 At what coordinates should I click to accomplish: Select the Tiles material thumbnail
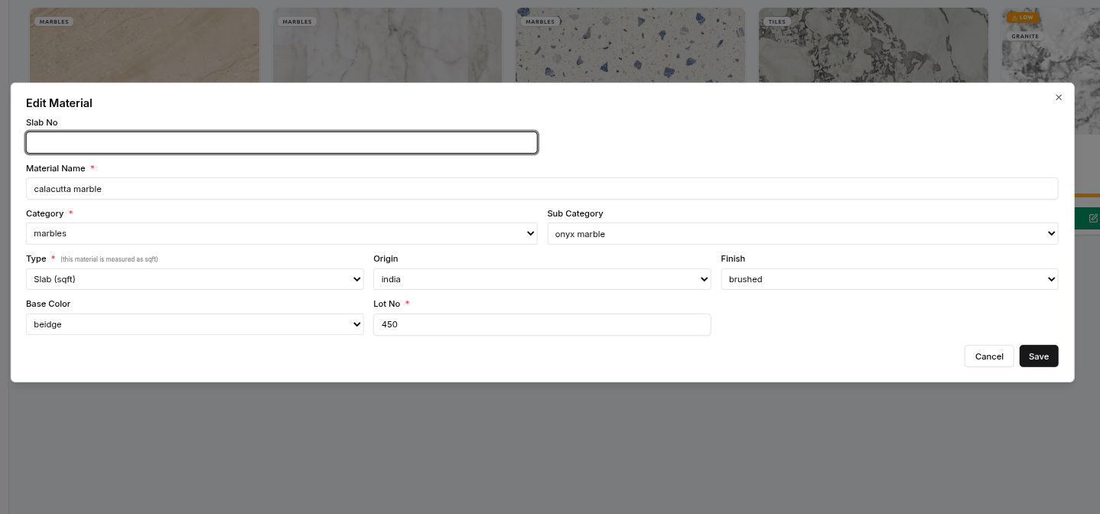click(x=874, y=45)
